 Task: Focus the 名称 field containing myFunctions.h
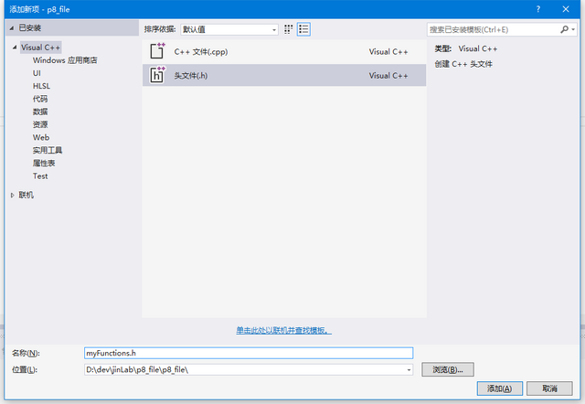pyautogui.click(x=249, y=353)
